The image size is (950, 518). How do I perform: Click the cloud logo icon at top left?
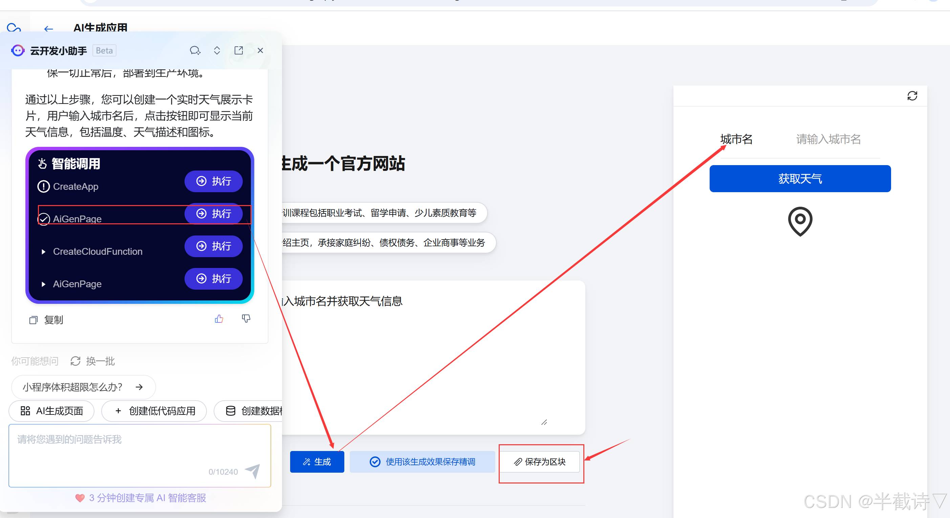[x=14, y=28]
